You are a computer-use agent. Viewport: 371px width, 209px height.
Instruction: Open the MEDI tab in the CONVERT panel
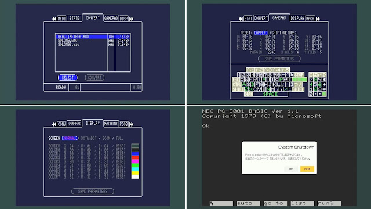point(61,19)
